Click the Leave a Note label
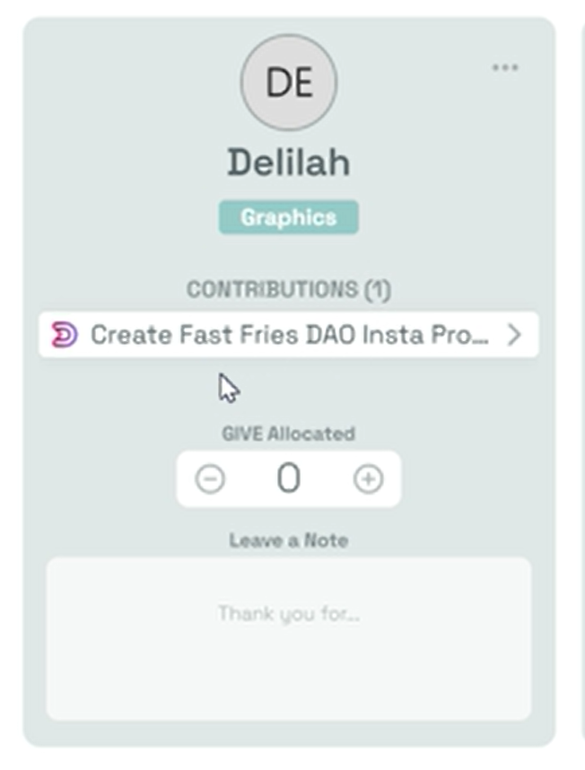 (289, 540)
